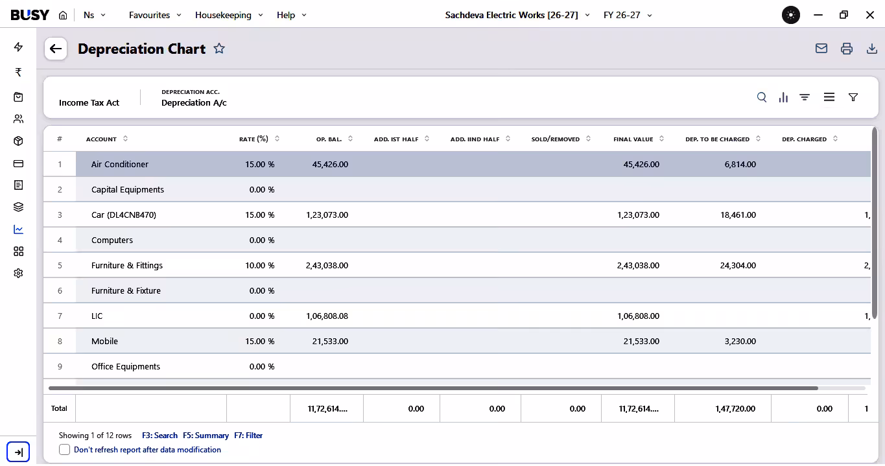This screenshot has height=466, width=885.
Task: Open the document list sidebar icon
Action: click(x=18, y=185)
